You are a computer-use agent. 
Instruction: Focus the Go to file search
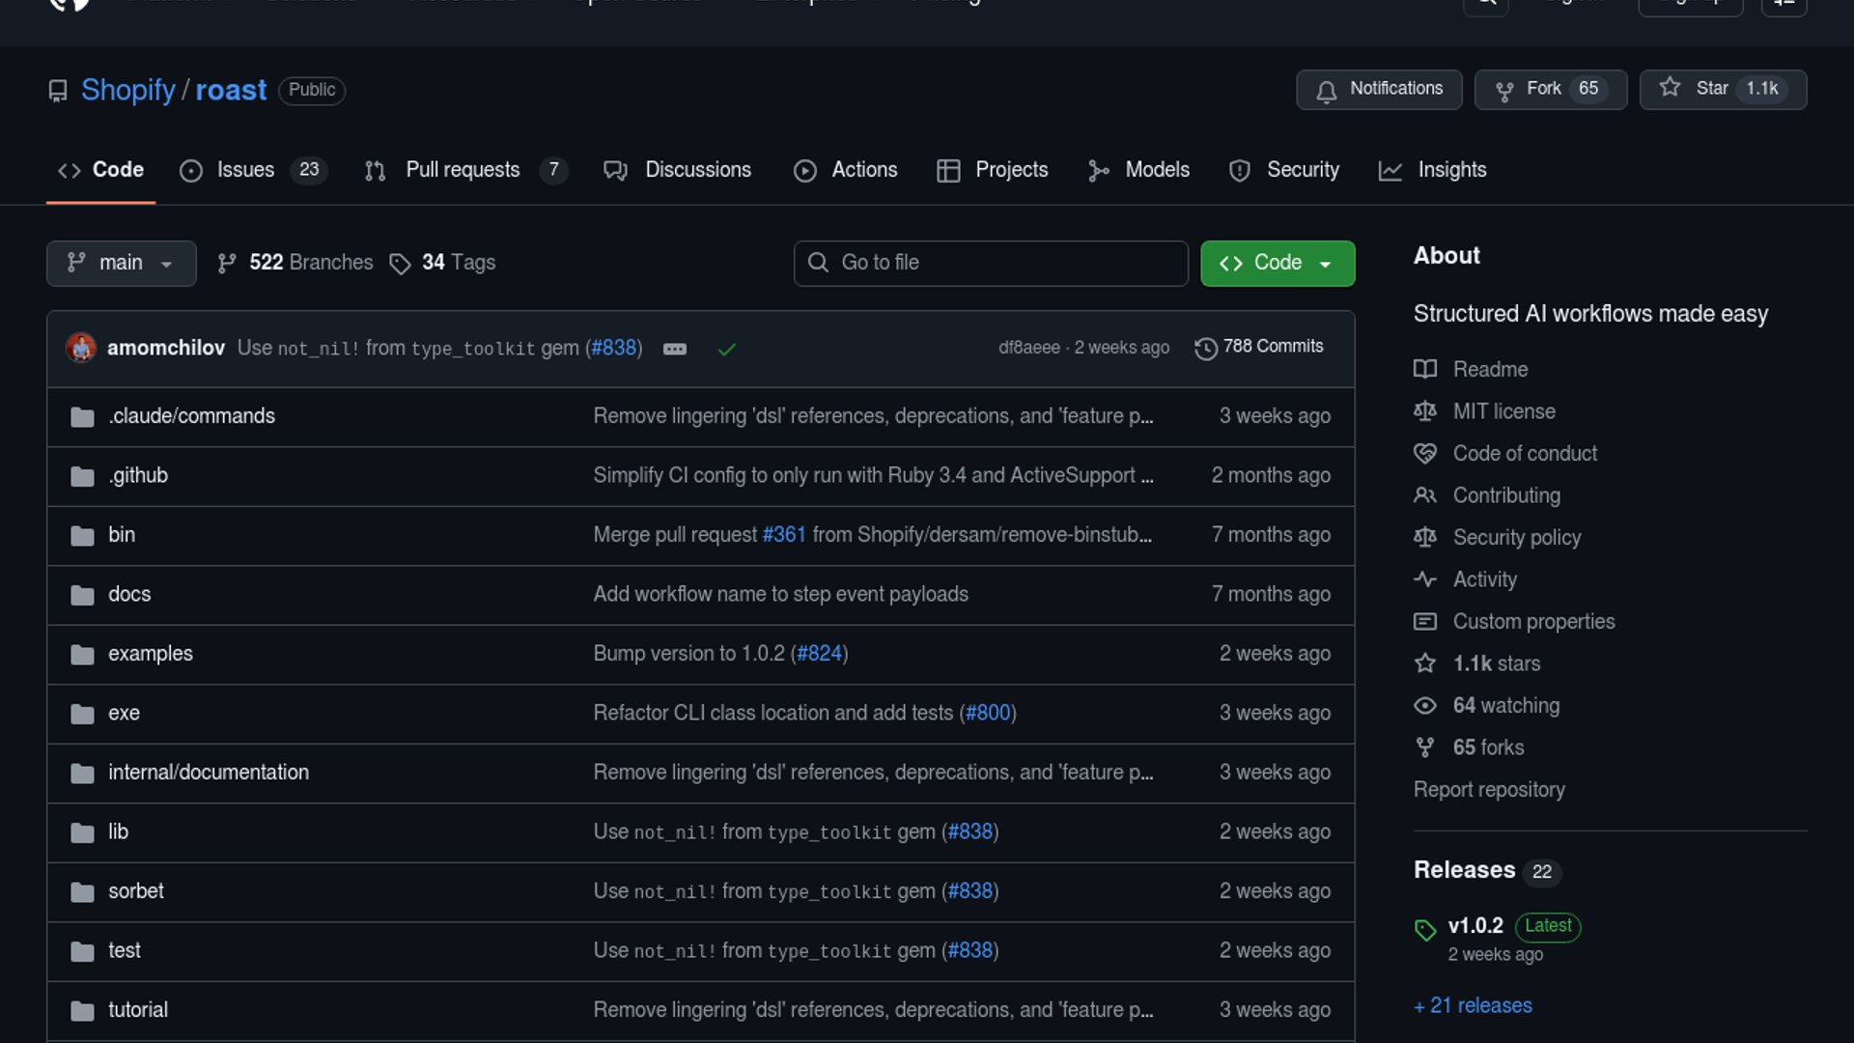[991, 264]
